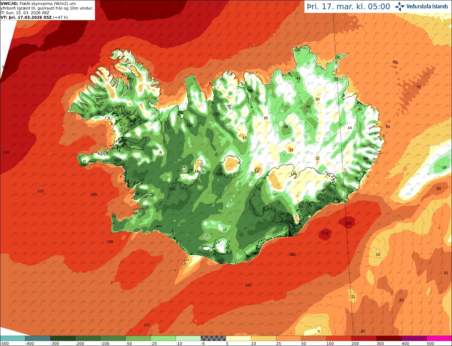Pick the dark red swatch between 300 and 400
This screenshot has width=452, height=346.
[389, 338]
